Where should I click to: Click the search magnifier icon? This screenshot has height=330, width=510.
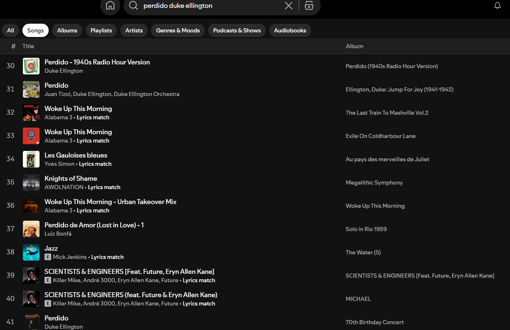coord(133,6)
